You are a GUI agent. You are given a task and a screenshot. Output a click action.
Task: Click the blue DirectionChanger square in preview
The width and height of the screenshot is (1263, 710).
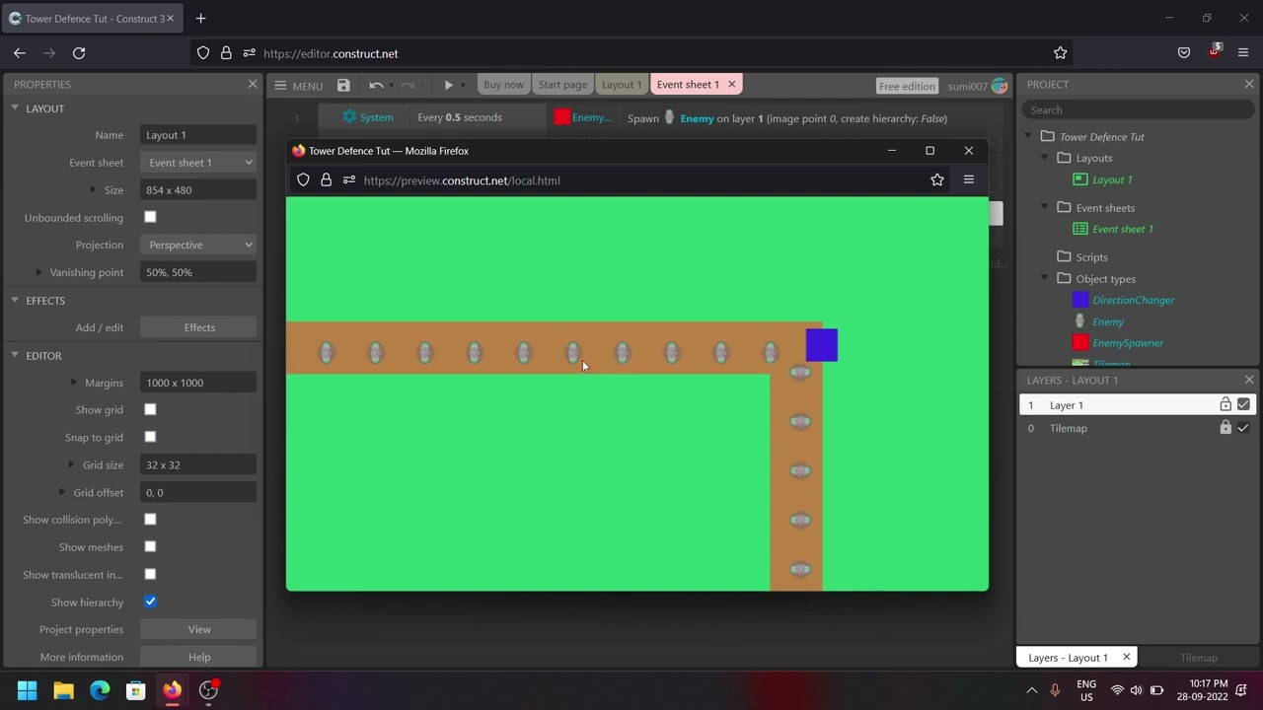[822, 345]
